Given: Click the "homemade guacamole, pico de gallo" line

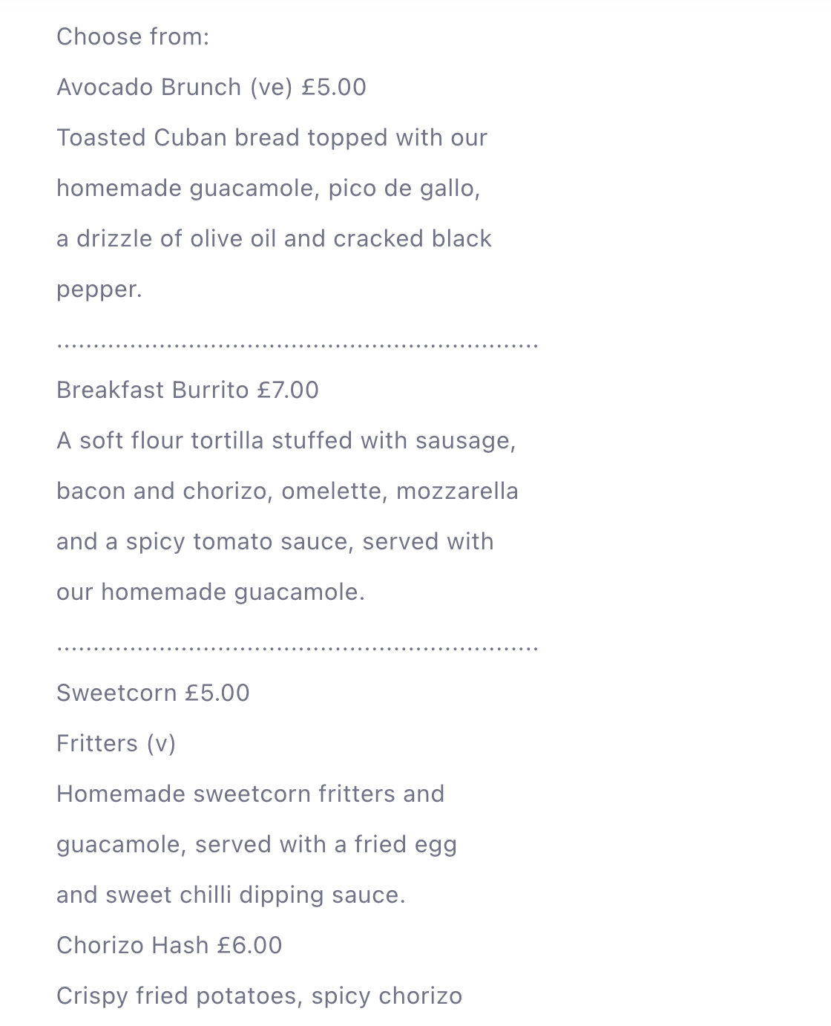Looking at the screenshot, I should (x=268, y=189).
